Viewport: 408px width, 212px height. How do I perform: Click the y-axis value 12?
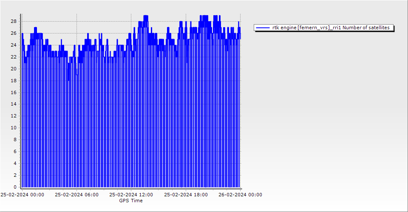click(x=14, y=116)
